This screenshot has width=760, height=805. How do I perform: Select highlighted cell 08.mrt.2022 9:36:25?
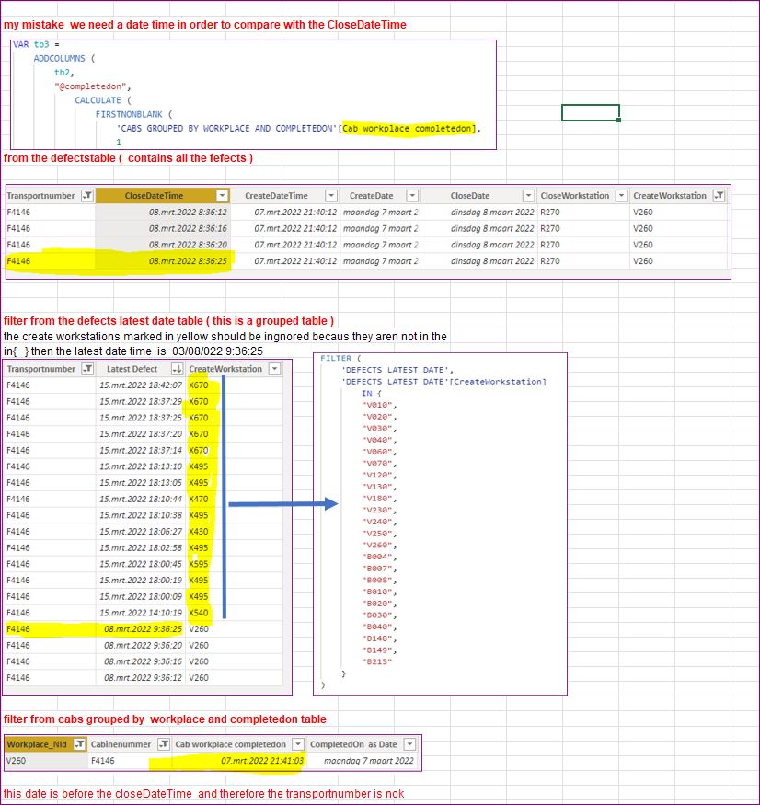pyautogui.click(x=140, y=629)
